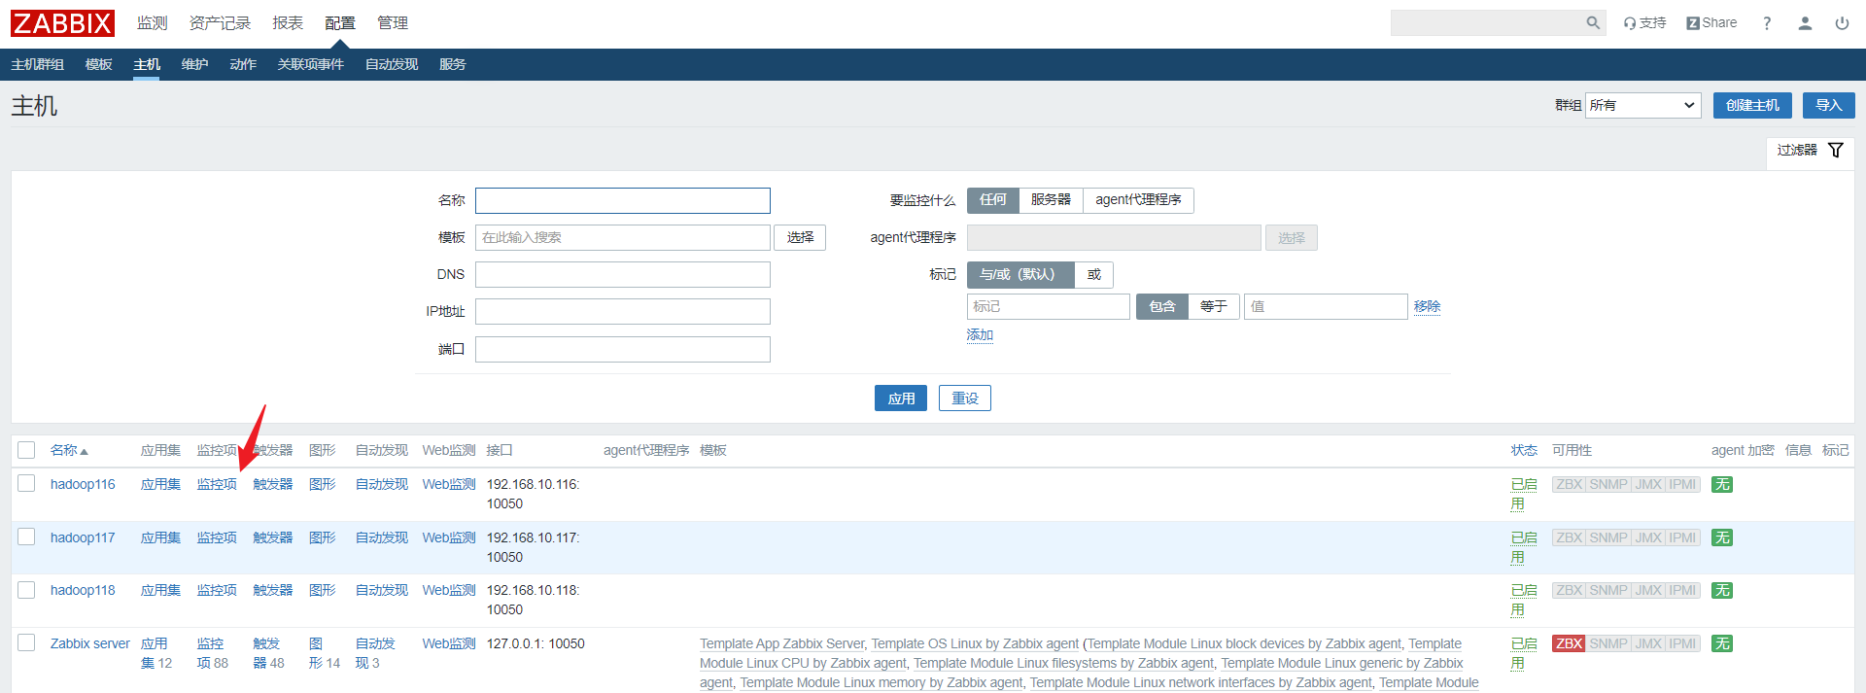Open Web监测 link for Zabbix server

tap(449, 643)
